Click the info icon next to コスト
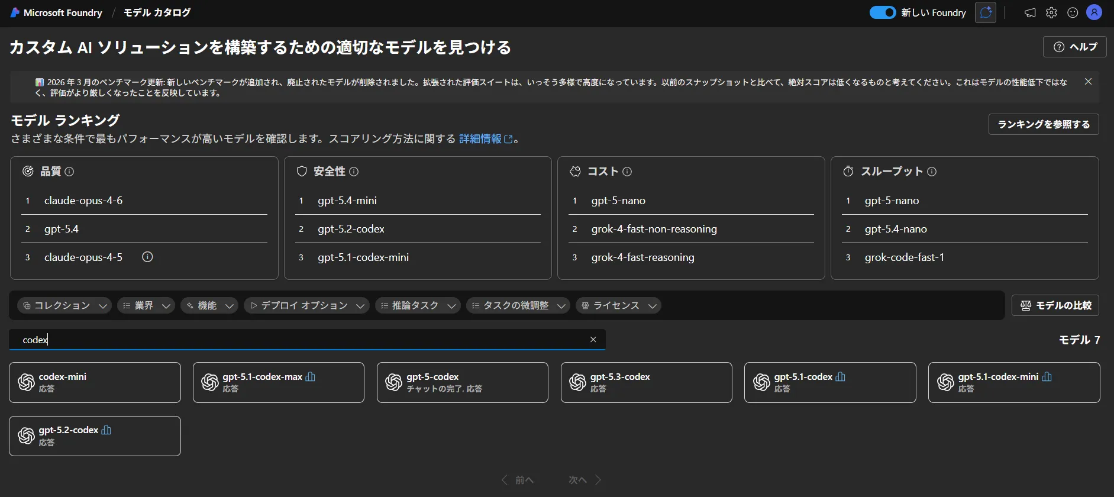 coord(627,172)
